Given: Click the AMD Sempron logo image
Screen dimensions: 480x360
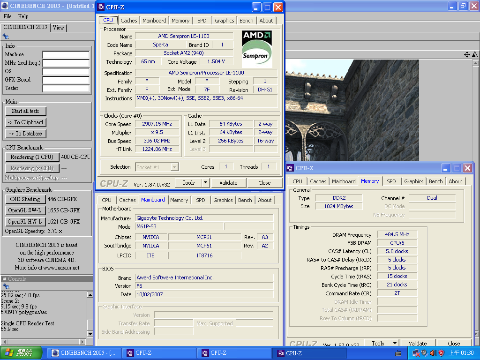Looking at the screenshot, I should (257, 49).
